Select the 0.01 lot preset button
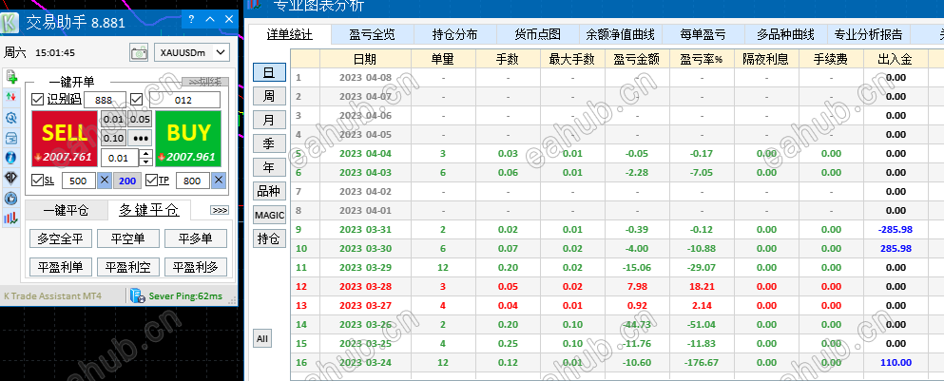The image size is (944, 381). (113, 119)
